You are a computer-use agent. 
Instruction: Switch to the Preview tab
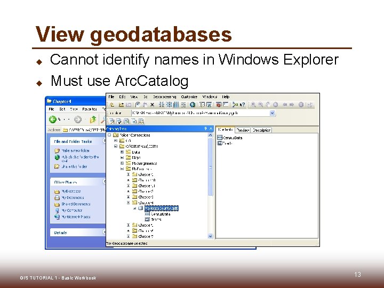tap(243, 130)
